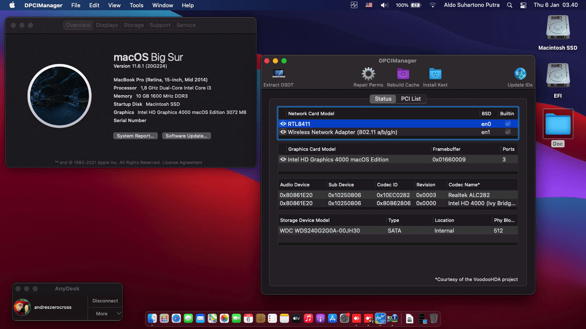Expand the More dropdown in AnyDesk
This screenshot has width=586, height=329.
105,314
